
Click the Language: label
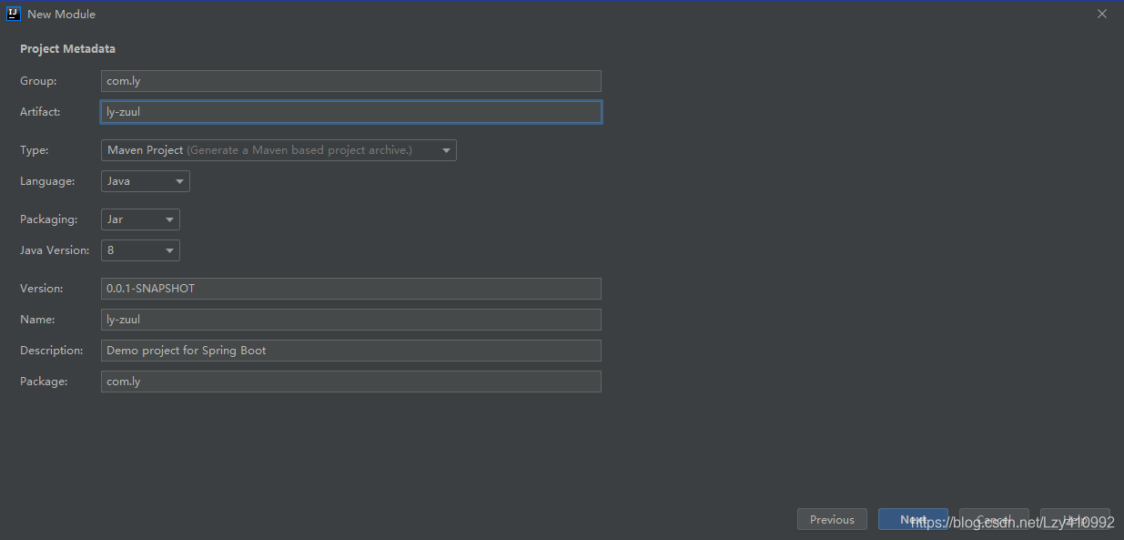tap(47, 181)
